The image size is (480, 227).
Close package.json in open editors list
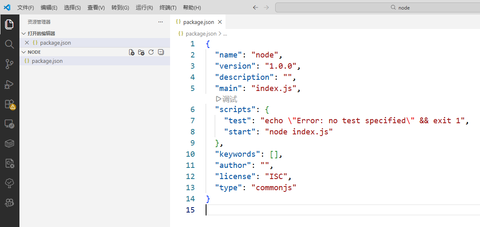(x=27, y=43)
